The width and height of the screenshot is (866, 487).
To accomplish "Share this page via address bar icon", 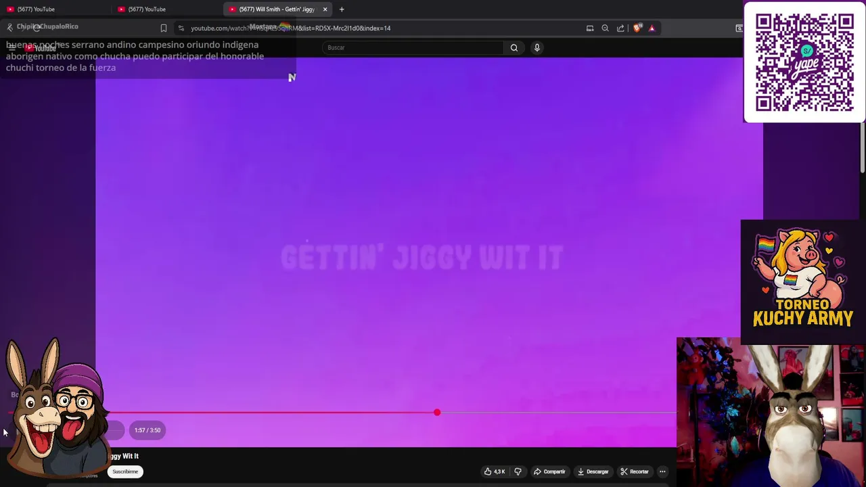I will tap(620, 28).
